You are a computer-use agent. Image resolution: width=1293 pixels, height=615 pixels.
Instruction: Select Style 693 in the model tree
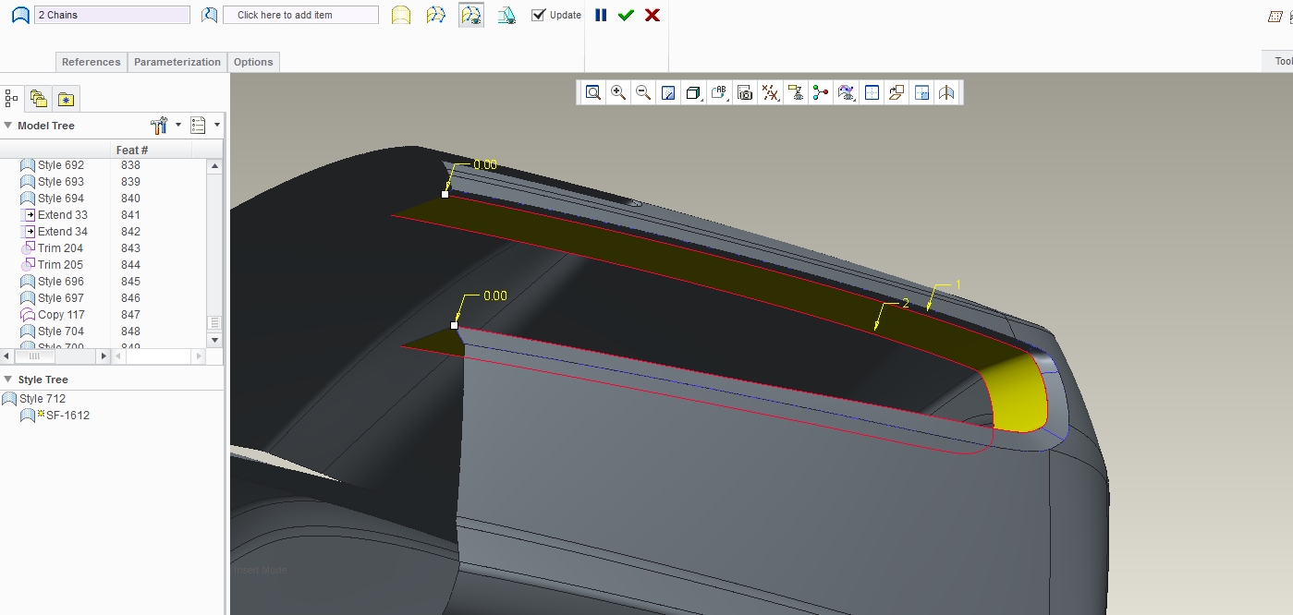[x=61, y=182]
